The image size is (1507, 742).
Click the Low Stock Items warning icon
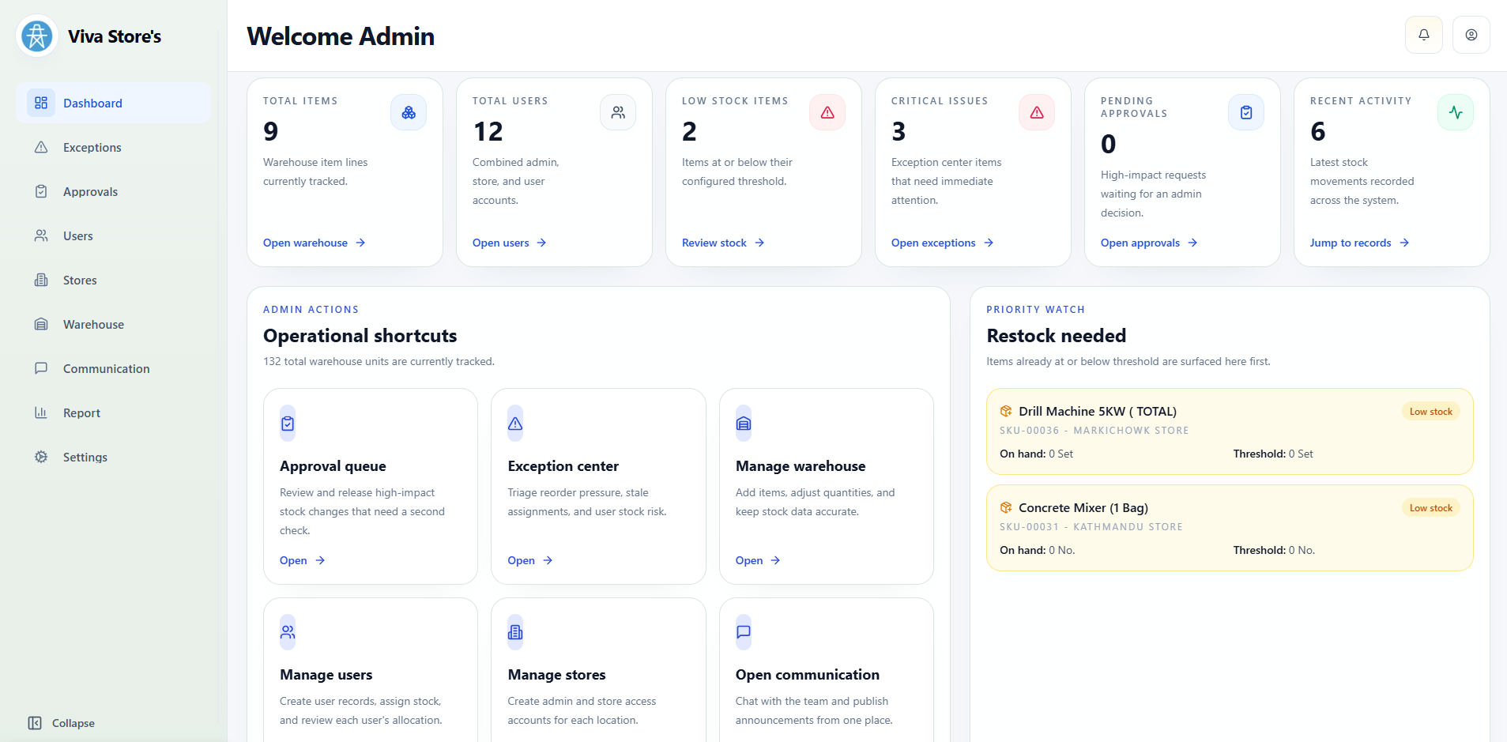pyautogui.click(x=827, y=112)
